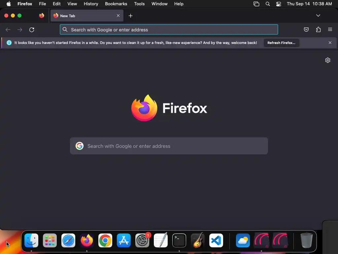Open Launchpad from the Dock
Screen dimensions: 338x254
click(50, 240)
